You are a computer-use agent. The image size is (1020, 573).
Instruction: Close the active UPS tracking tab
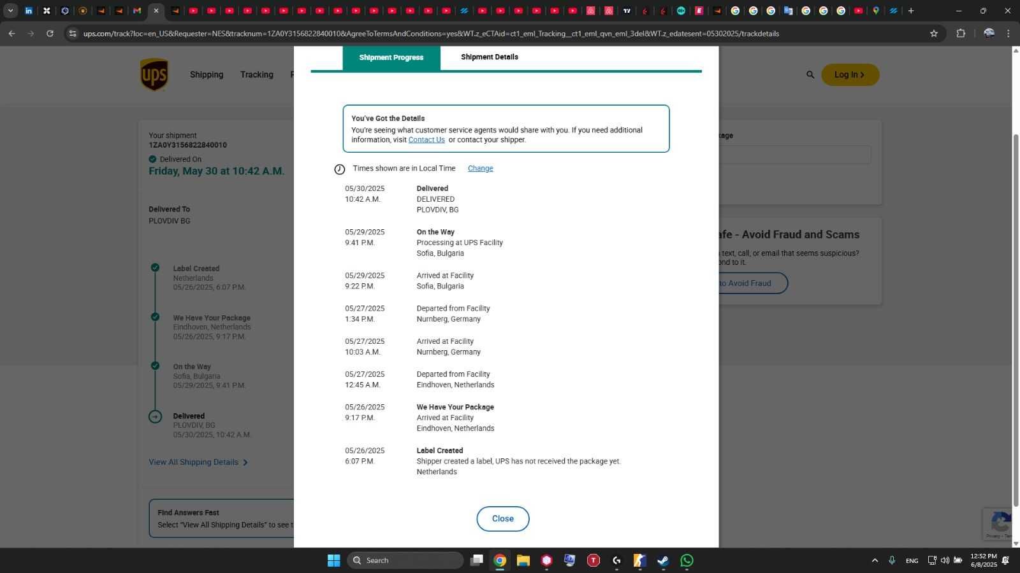(156, 11)
